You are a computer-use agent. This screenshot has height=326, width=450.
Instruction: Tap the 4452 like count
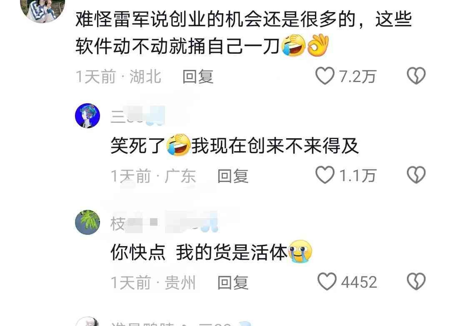pyautogui.click(x=359, y=282)
